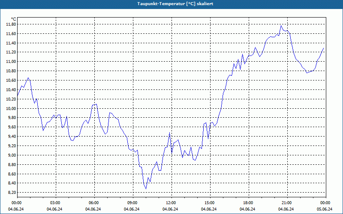Pick the 8,60 y-axis label

pyautogui.click(x=12, y=174)
